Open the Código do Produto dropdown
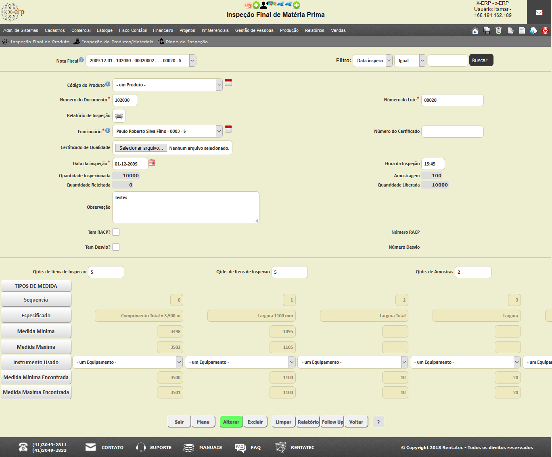 (167, 85)
